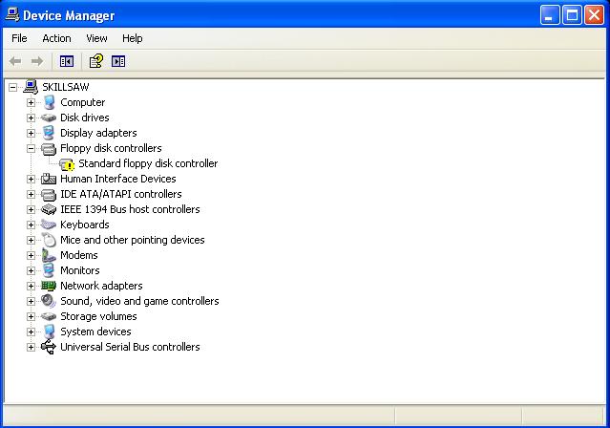This screenshot has width=610, height=428.
Task: Select the Monitors label
Action: tap(80, 270)
